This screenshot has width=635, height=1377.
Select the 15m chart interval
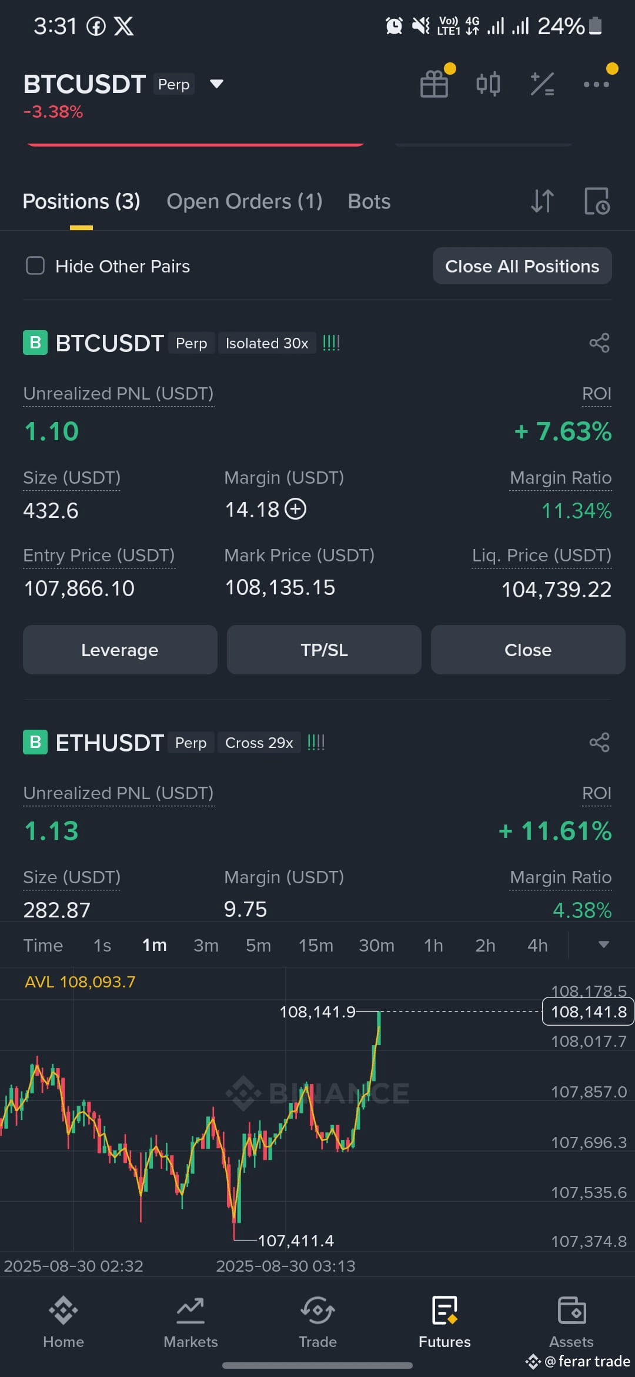316,945
